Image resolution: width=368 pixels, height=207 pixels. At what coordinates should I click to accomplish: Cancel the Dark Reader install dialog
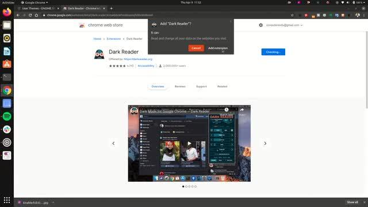coord(196,48)
